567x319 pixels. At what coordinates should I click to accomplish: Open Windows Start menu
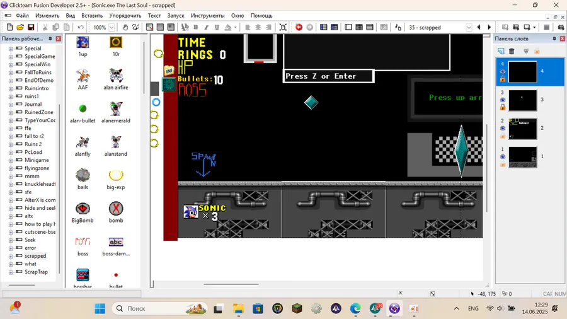(x=100, y=308)
